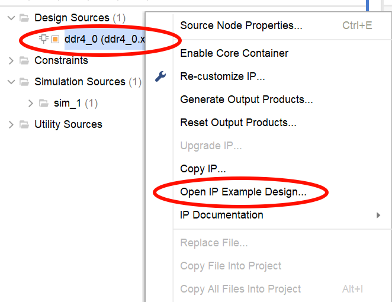
Task: Click the sim_1 folder icon
Action: (44, 103)
